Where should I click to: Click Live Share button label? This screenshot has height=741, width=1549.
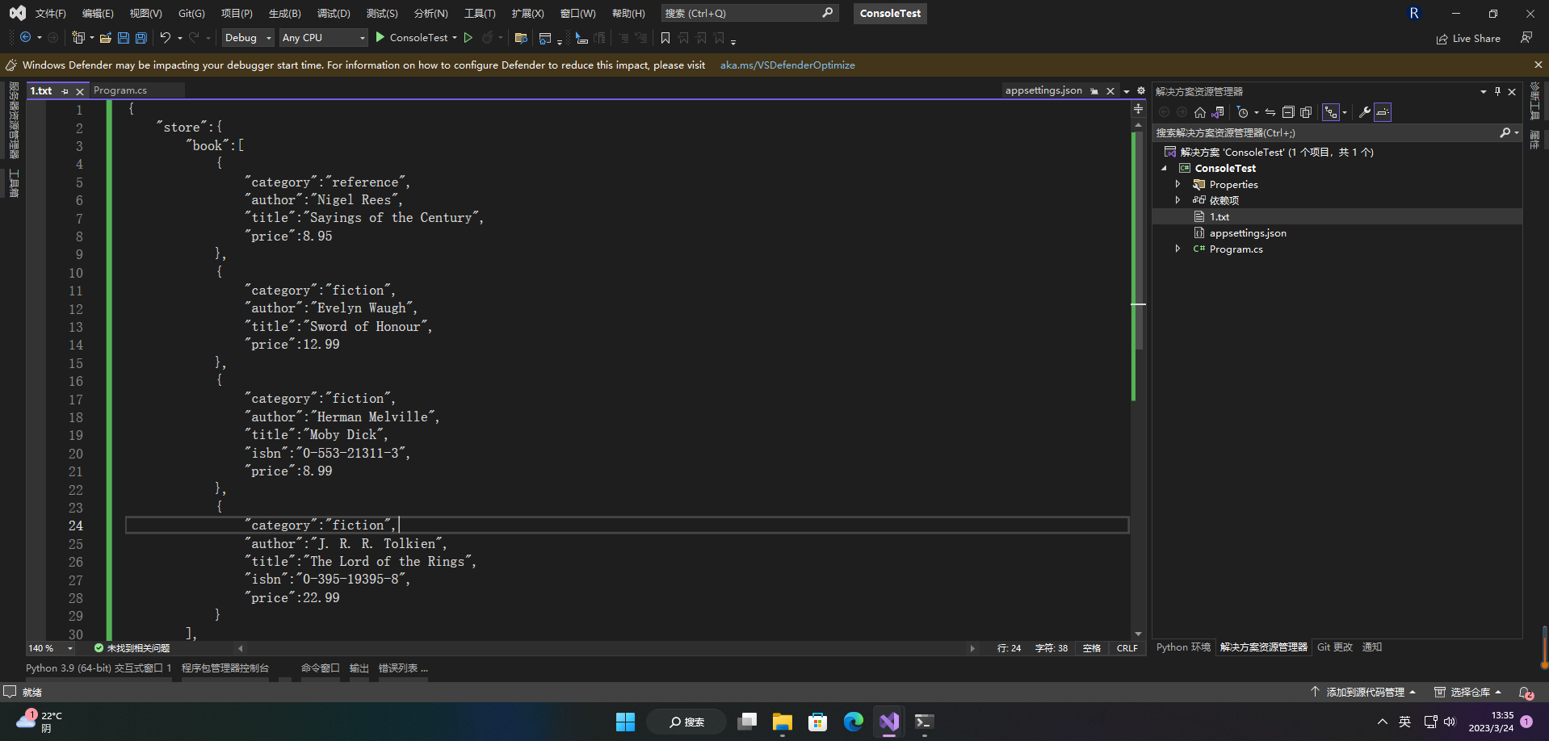(x=1476, y=39)
